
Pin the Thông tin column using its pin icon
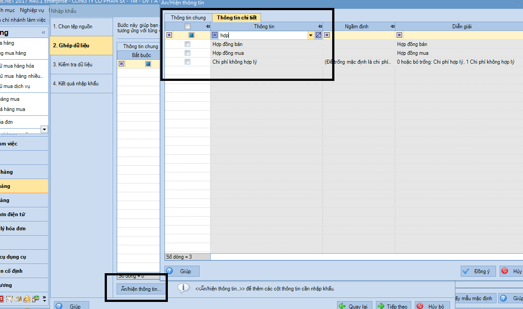[x=320, y=27]
